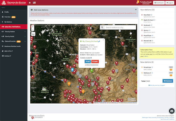Go to My Stations in sidebar
Screen dimensions: 176x121
pyautogui.click(x=8, y=22)
